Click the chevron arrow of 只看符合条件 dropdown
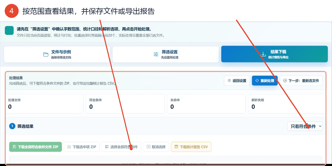Screen dimensions: 332x166 pos(320,126)
